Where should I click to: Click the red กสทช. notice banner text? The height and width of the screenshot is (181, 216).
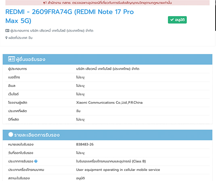110,3
